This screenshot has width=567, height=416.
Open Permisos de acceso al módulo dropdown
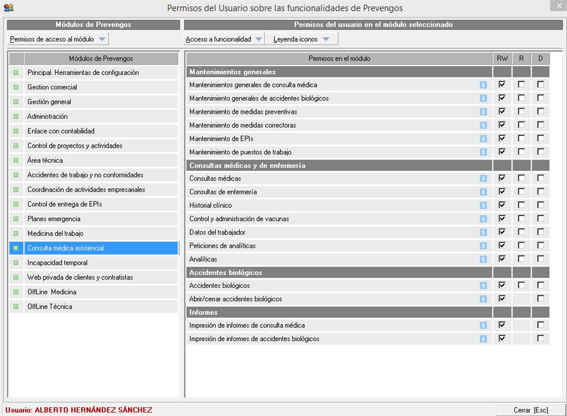tap(58, 39)
